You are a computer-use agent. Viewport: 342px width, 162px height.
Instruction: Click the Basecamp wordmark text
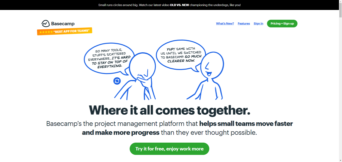point(63,24)
